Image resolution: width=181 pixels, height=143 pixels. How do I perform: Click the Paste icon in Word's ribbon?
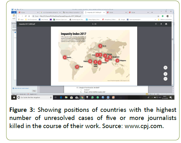click(14, 16)
